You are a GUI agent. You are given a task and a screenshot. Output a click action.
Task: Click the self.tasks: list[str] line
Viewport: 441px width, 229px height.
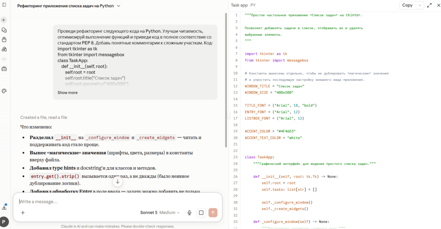tap(289, 189)
